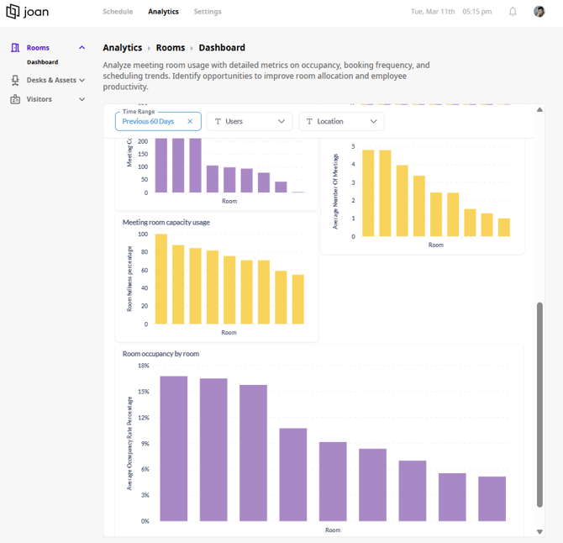Image resolution: width=563 pixels, height=543 pixels.
Task: Switch to the Schedule tab
Action: pos(118,12)
